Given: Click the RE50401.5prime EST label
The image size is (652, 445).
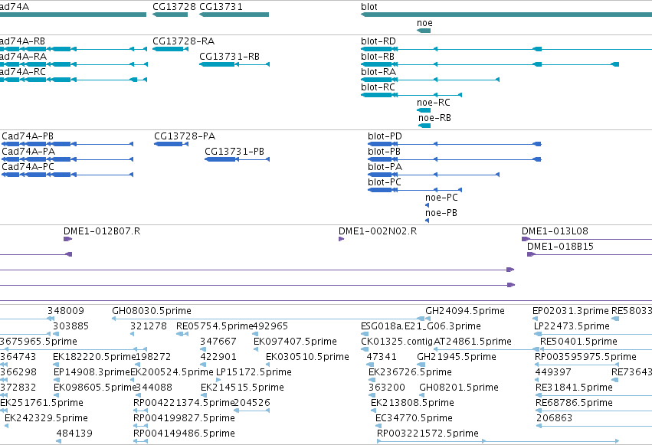Looking at the screenshot, I should click(x=578, y=342).
